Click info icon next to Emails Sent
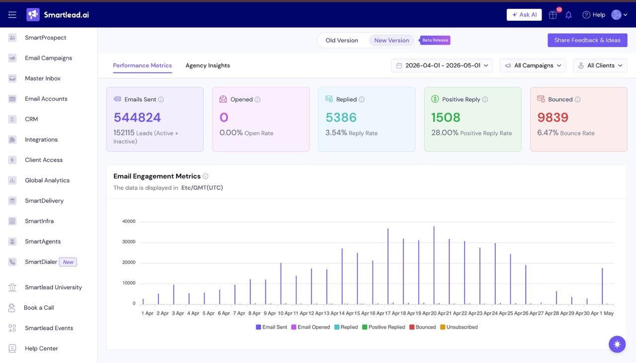 [161, 99]
